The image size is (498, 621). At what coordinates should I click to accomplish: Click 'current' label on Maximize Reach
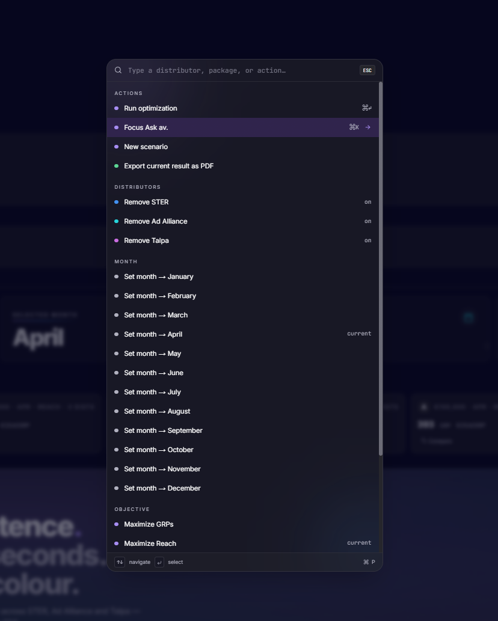(x=359, y=543)
